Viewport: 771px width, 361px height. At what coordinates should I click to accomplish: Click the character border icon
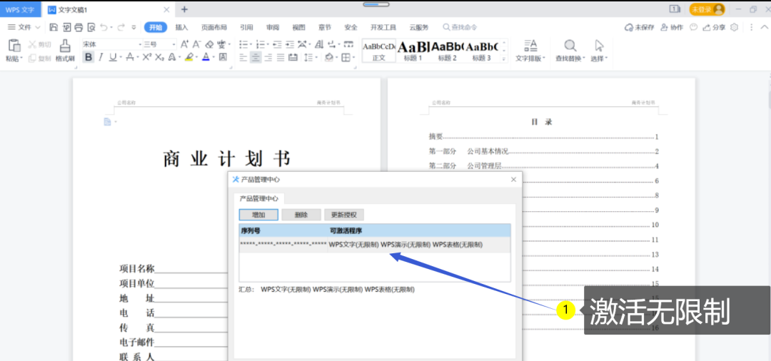223,58
